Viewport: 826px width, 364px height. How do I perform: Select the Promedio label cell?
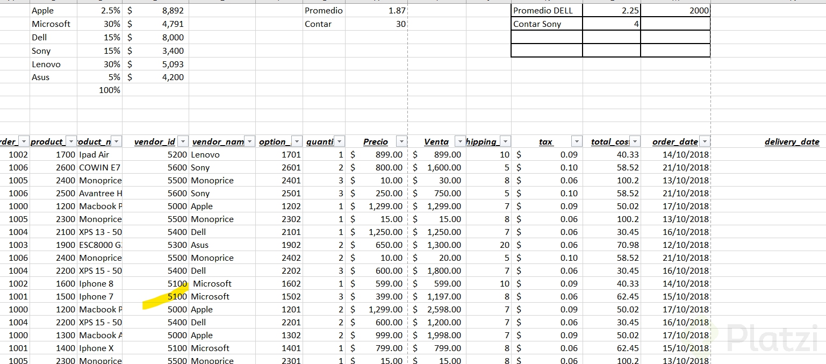(x=324, y=10)
